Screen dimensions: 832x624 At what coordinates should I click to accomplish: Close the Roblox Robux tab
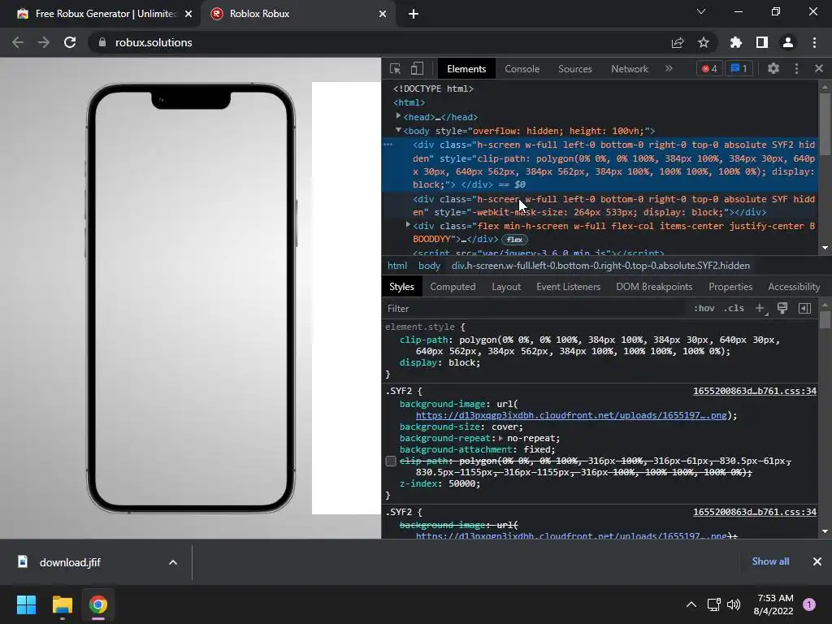coord(383,14)
